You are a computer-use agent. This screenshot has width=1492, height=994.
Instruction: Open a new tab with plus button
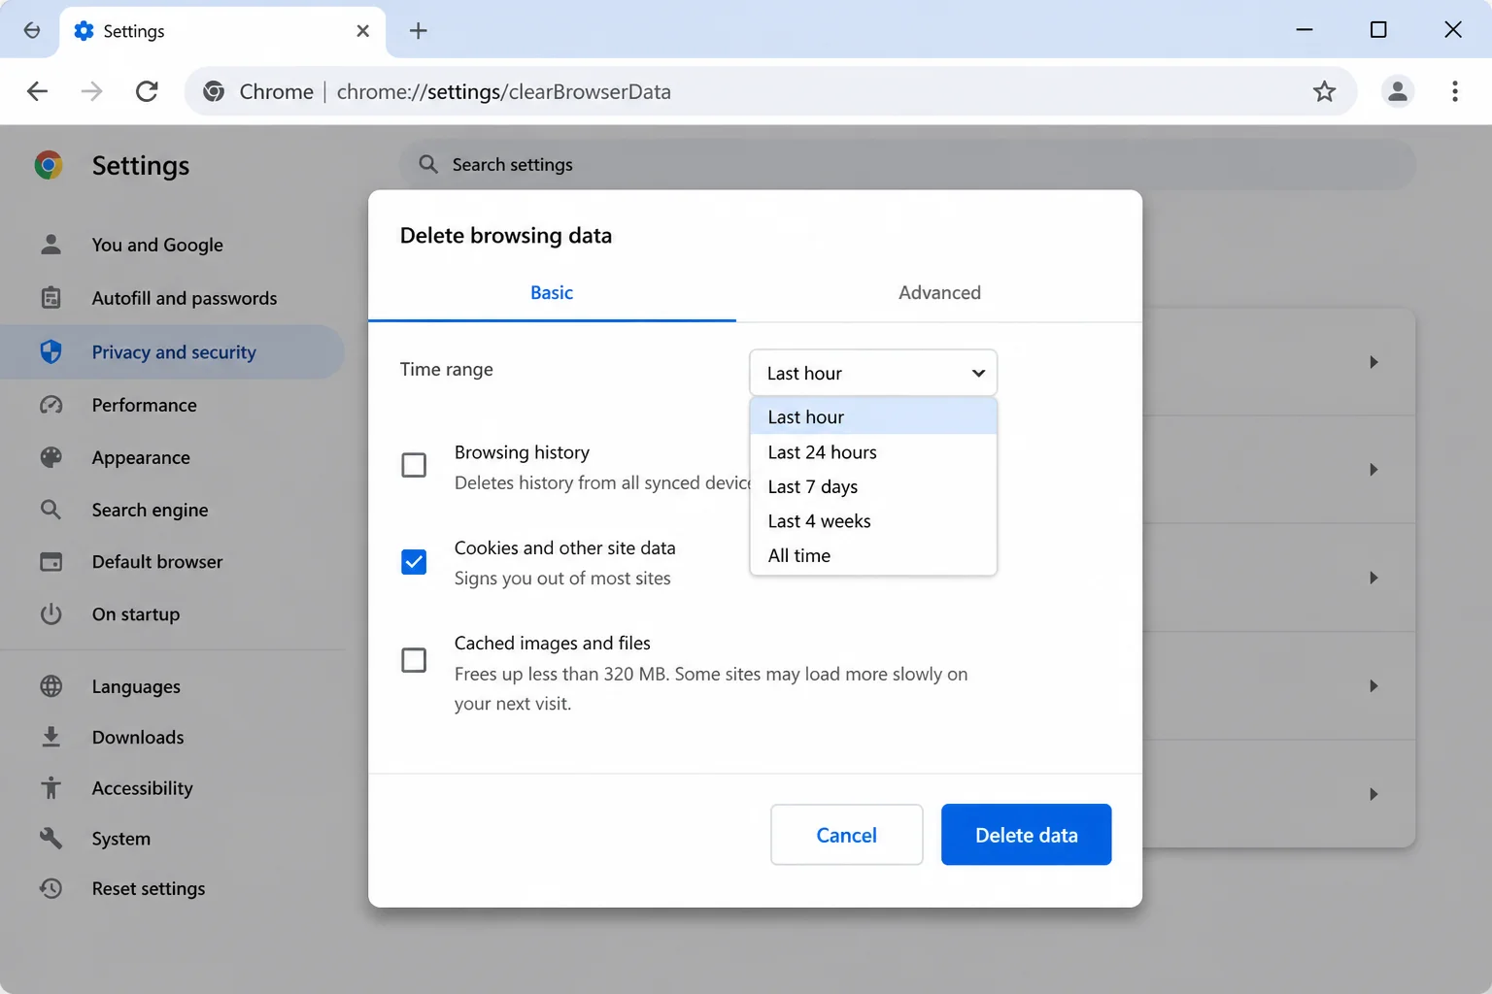pyautogui.click(x=418, y=31)
